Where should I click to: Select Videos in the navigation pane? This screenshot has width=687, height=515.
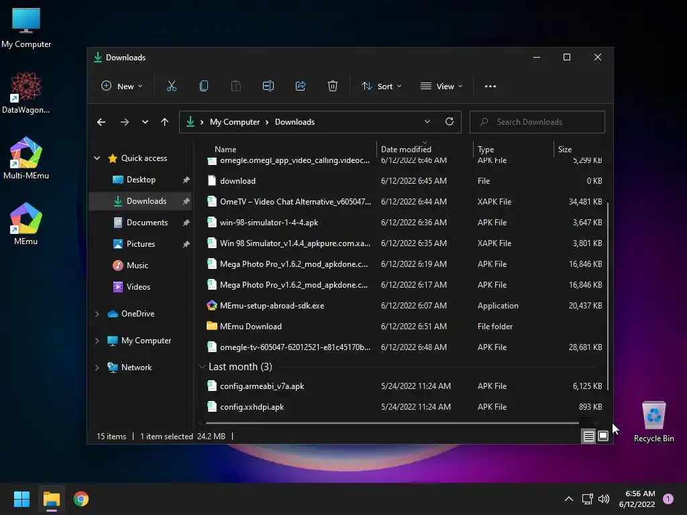point(141,287)
